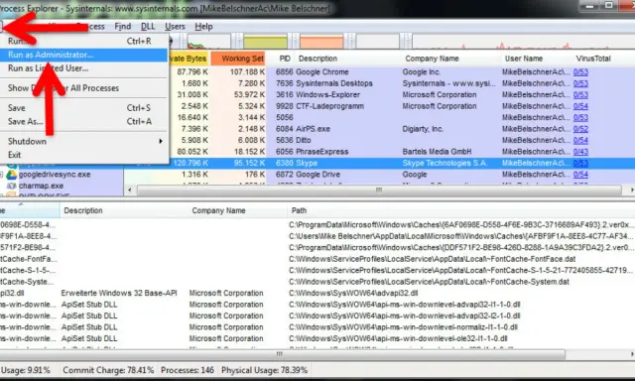
Task: Open the orange physical memory graph
Action: (x=321, y=42)
